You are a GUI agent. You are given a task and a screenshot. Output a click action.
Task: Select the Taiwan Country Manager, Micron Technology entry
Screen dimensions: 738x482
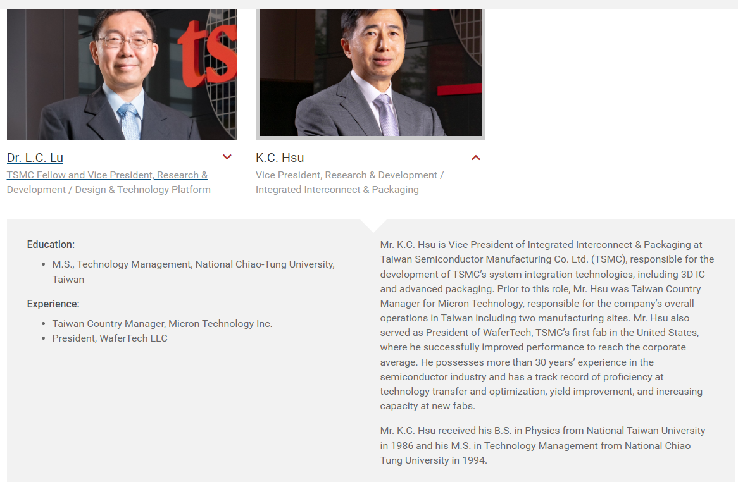[x=162, y=323]
